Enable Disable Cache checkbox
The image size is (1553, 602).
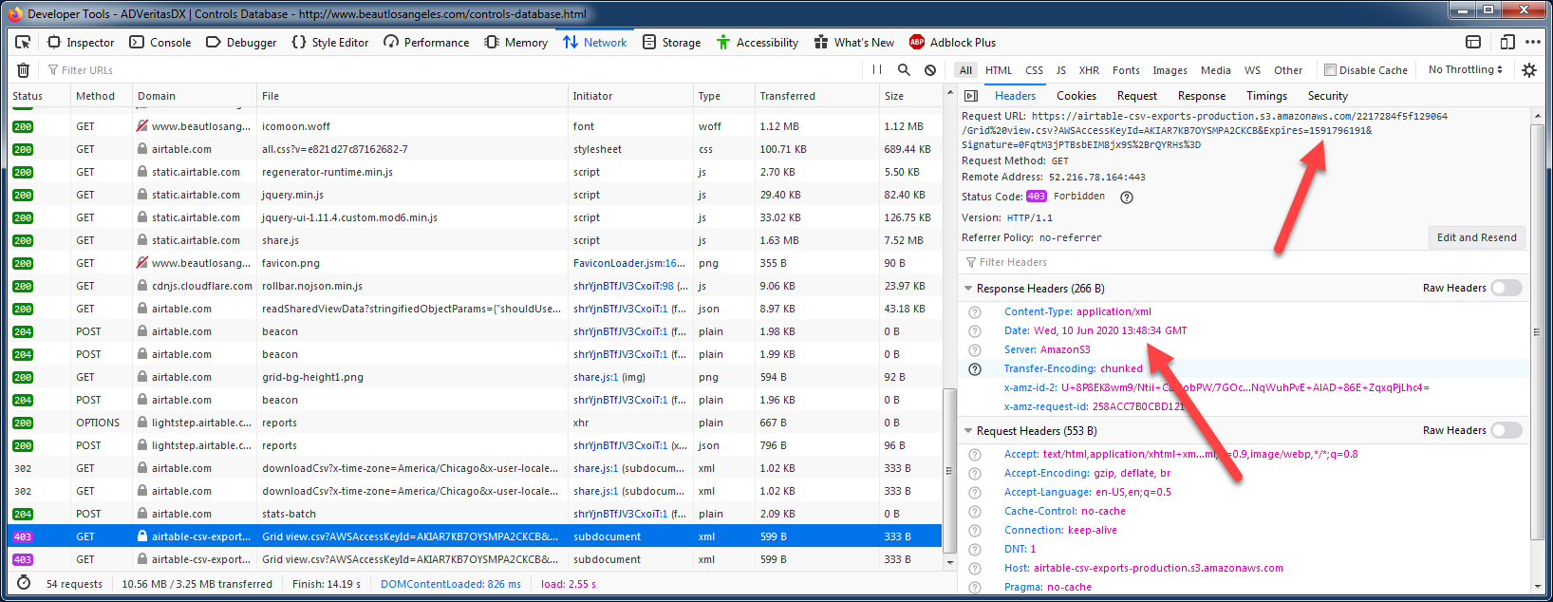click(x=1330, y=70)
